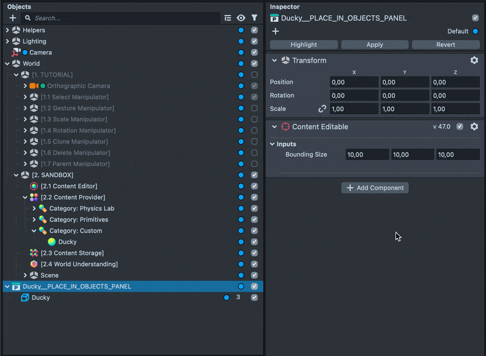
Task: Click the plus icon under prefab name
Action: (275, 31)
